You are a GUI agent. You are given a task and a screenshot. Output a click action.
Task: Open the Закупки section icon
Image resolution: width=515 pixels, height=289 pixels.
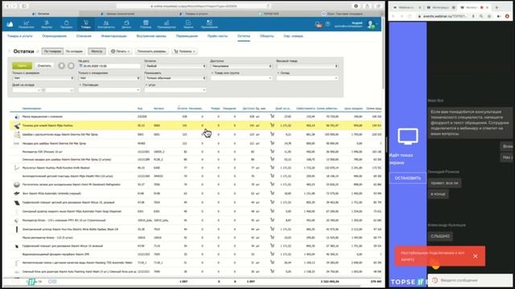click(x=47, y=24)
